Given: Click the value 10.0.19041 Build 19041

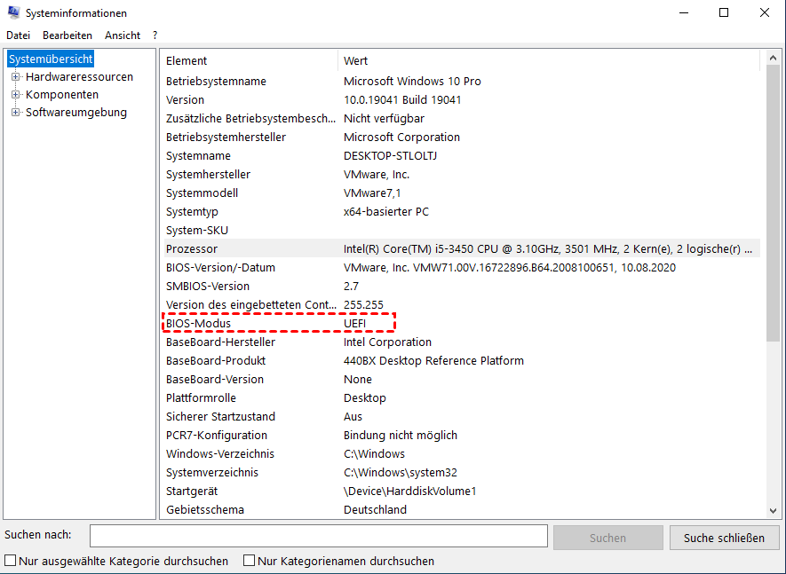Looking at the screenshot, I should [x=402, y=100].
